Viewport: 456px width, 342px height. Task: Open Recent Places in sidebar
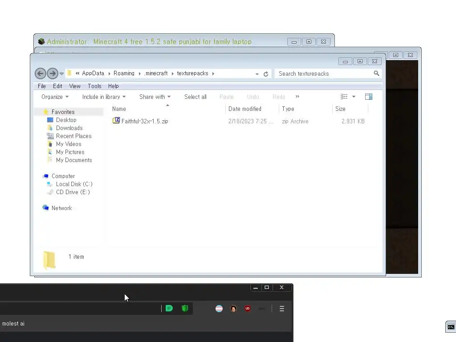74,136
